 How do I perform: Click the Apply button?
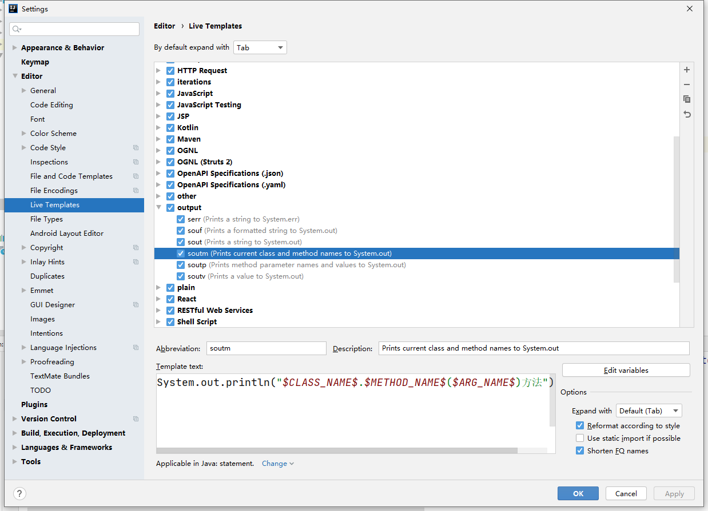click(674, 493)
